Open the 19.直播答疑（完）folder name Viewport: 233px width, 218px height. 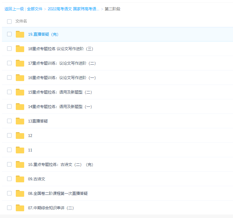tap(43, 34)
